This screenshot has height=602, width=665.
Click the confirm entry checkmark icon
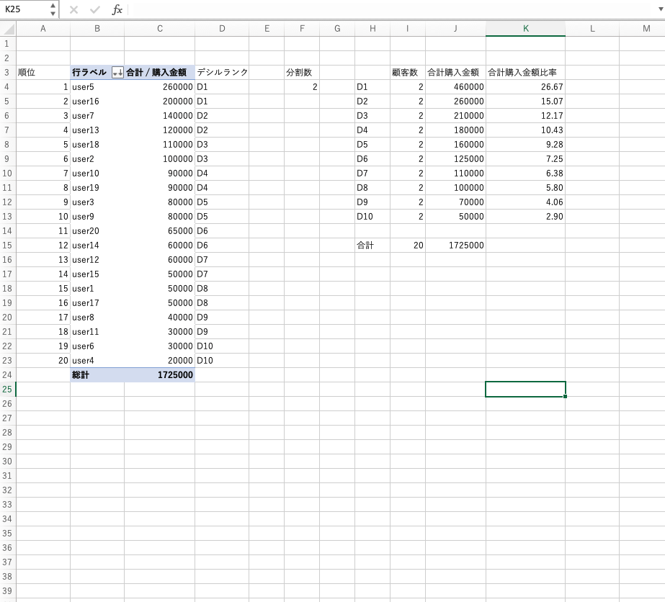click(x=95, y=9)
